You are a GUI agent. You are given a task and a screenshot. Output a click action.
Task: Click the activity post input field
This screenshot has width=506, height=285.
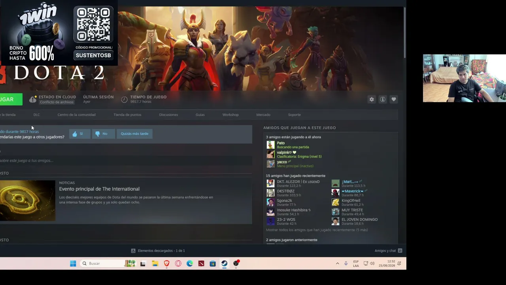tap(126, 161)
